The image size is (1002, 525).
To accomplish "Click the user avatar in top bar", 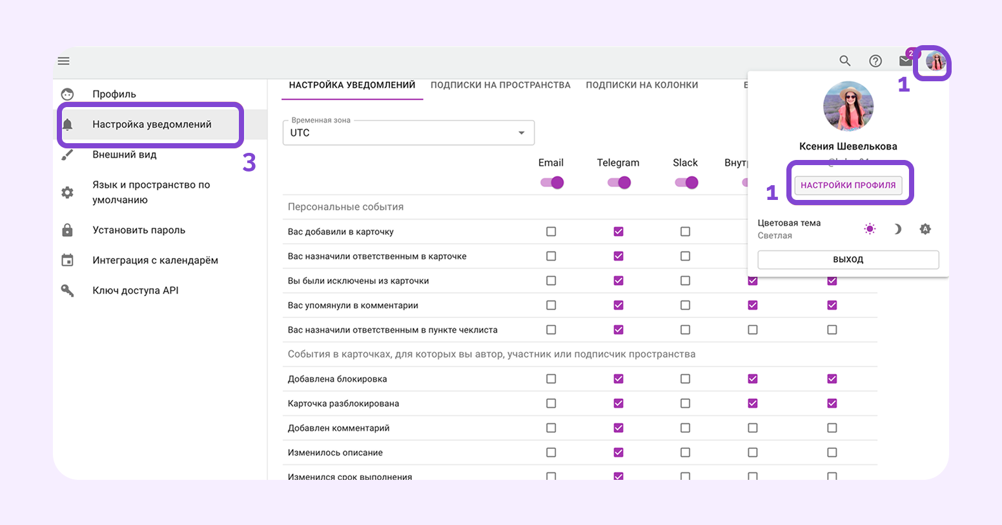I will [935, 62].
